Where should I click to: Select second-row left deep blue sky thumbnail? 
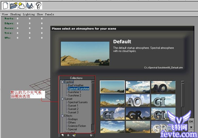point(112,100)
